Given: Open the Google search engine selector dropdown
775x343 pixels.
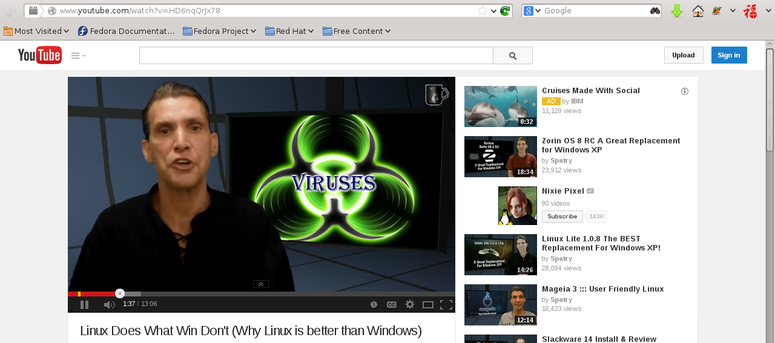Looking at the screenshot, I should point(532,11).
